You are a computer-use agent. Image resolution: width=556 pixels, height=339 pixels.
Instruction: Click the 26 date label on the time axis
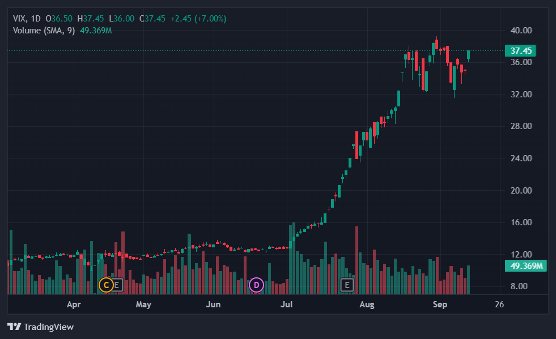point(499,304)
